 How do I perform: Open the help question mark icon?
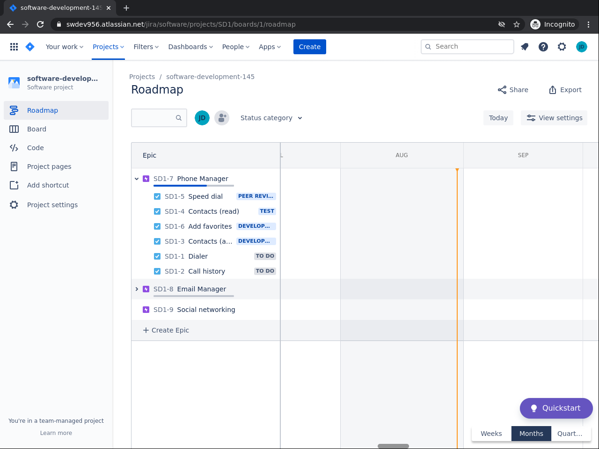point(543,47)
